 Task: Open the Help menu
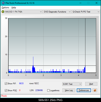[14, 8]
